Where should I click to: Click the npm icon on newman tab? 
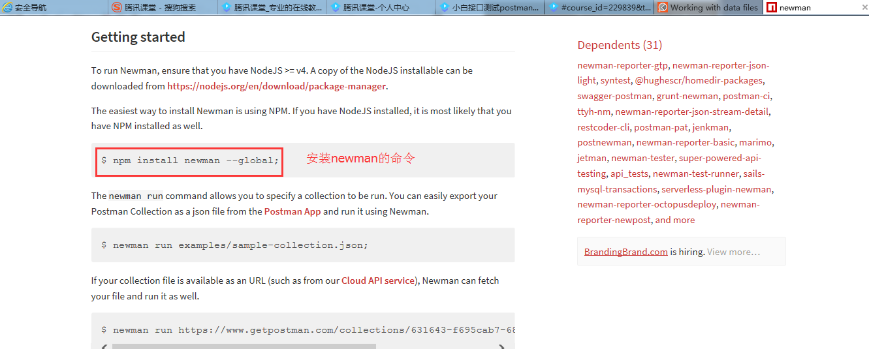[772, 7]
